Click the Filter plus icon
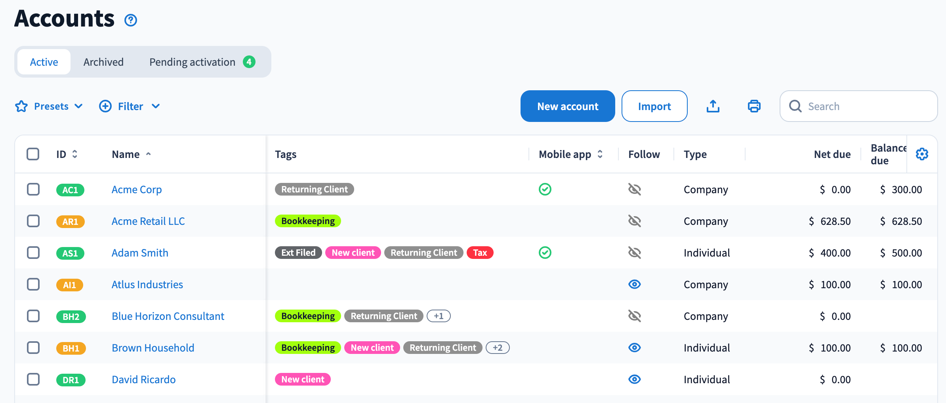 105,106
